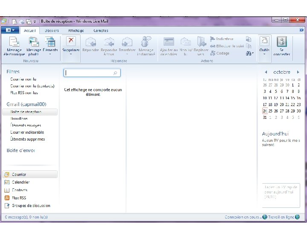Open the blue application menu button

click(10, 30)
